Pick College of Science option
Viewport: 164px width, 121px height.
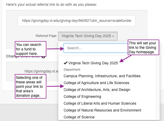tap(79, 117)
